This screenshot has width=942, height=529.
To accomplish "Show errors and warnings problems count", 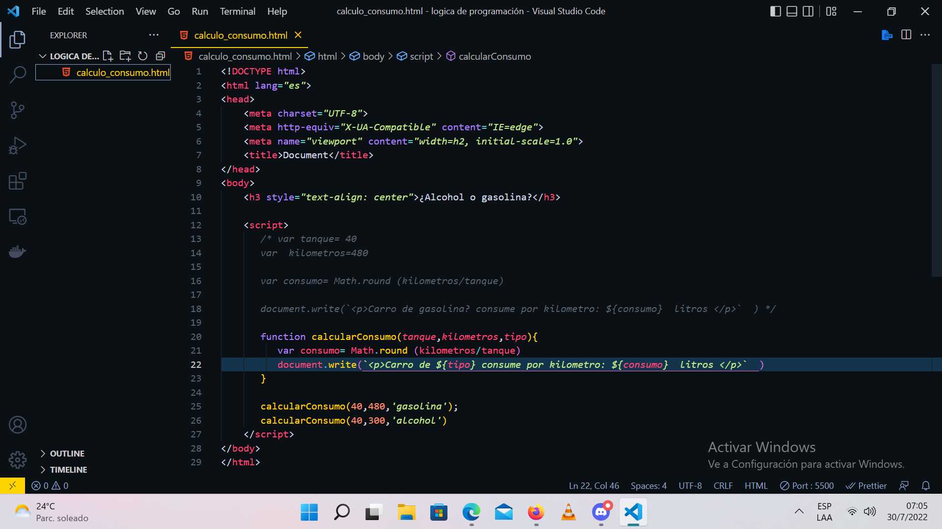I will click(x=50, y=485).
